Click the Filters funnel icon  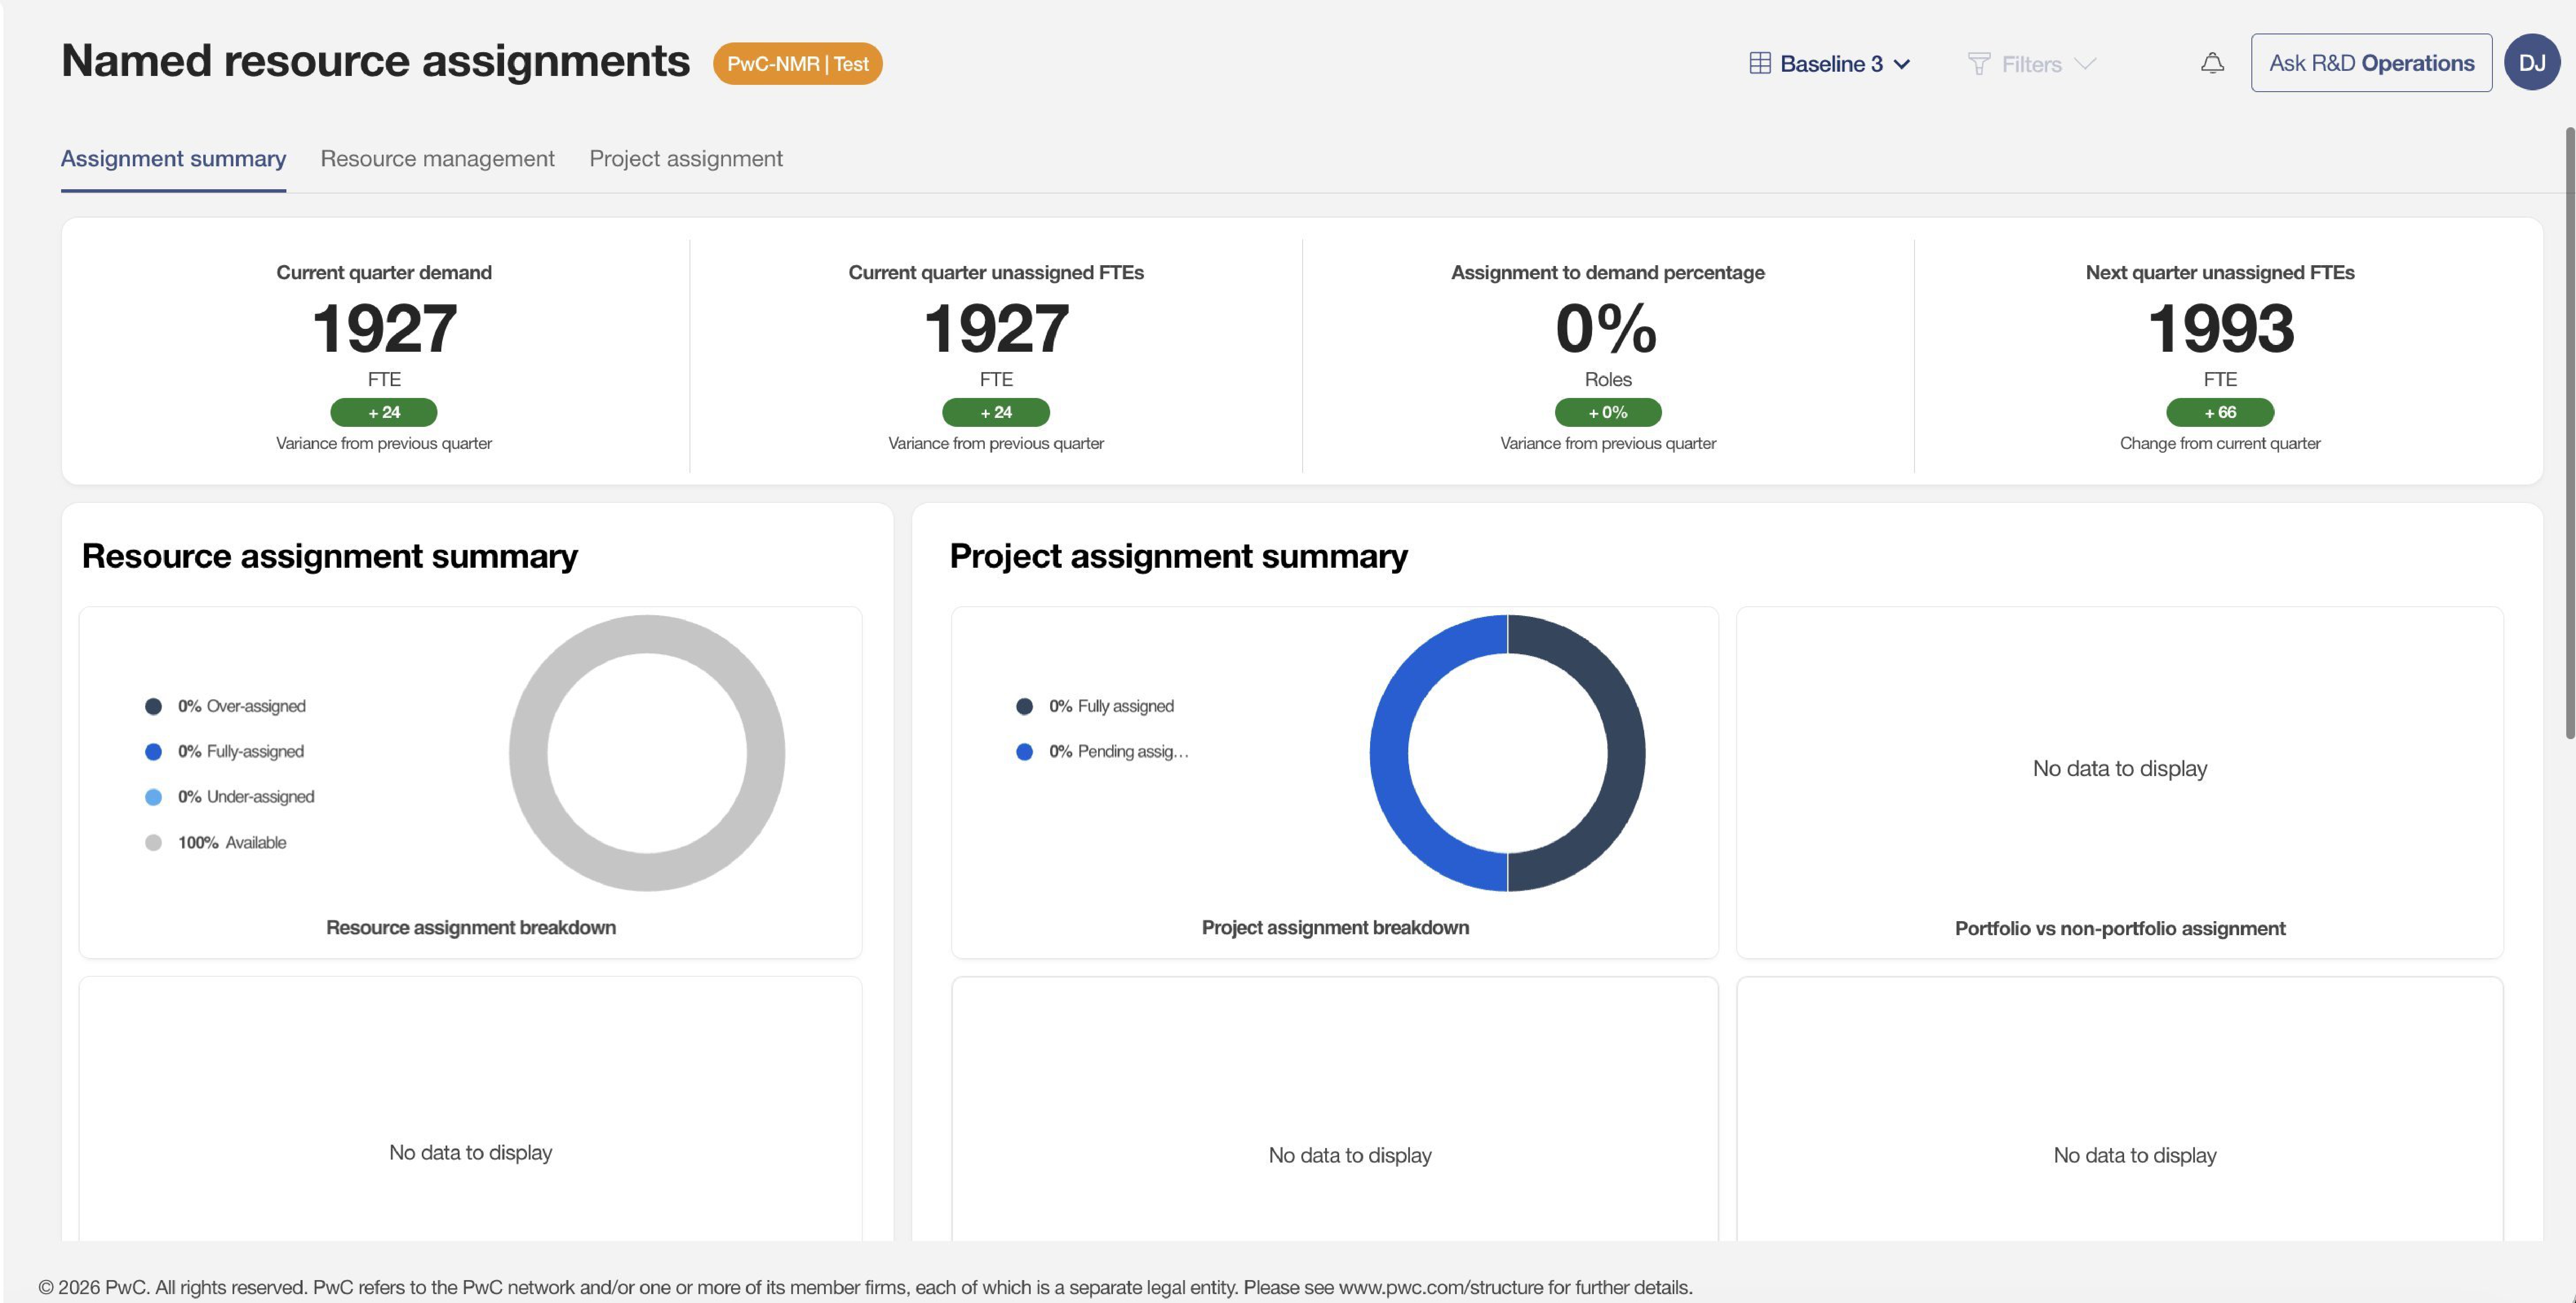tap(1978, 64)
